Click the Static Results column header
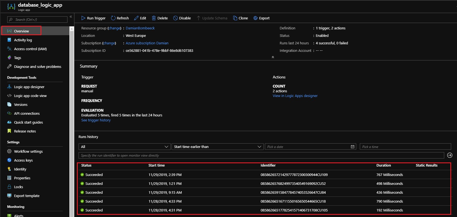 point(426,165)
